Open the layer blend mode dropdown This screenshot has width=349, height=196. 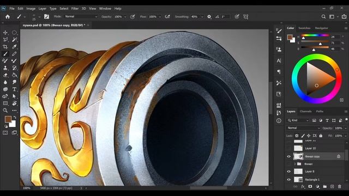[303, 128]
